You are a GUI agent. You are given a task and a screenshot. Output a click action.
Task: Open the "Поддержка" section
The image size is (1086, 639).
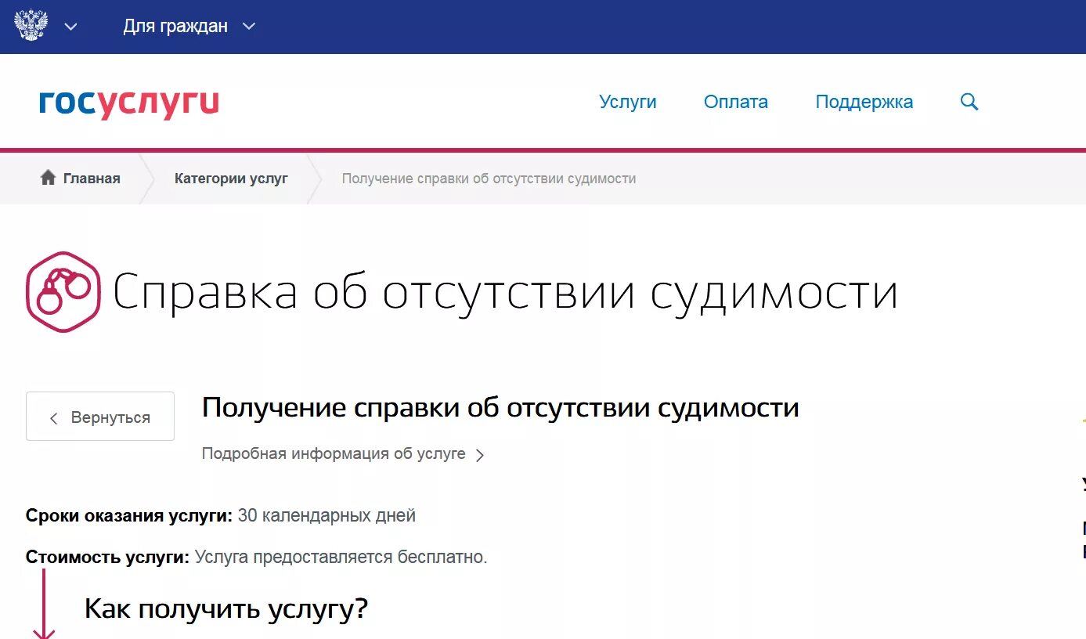pos(864,102)
